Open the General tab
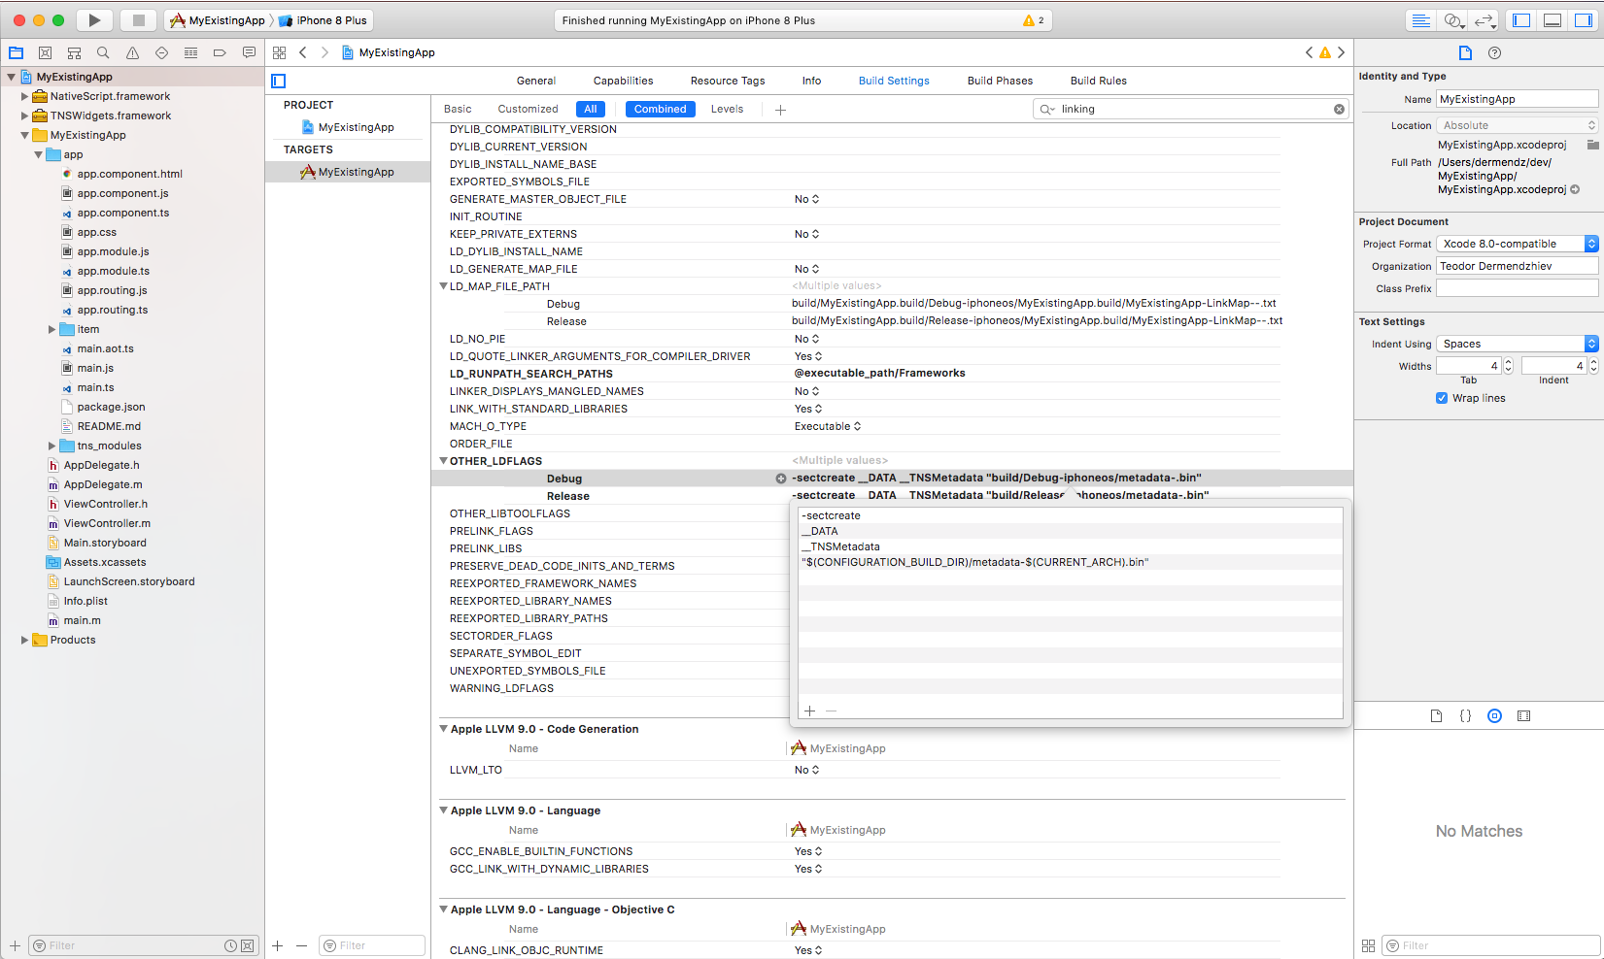The image size is (1604, 959). tap(536, 81)
